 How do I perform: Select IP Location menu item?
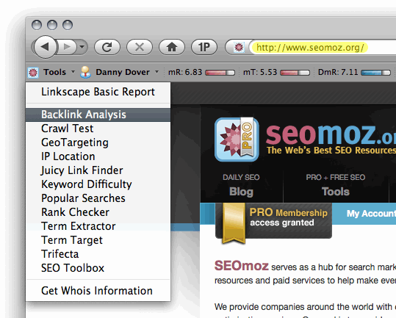pyautogui.click(x=98, y=156)
